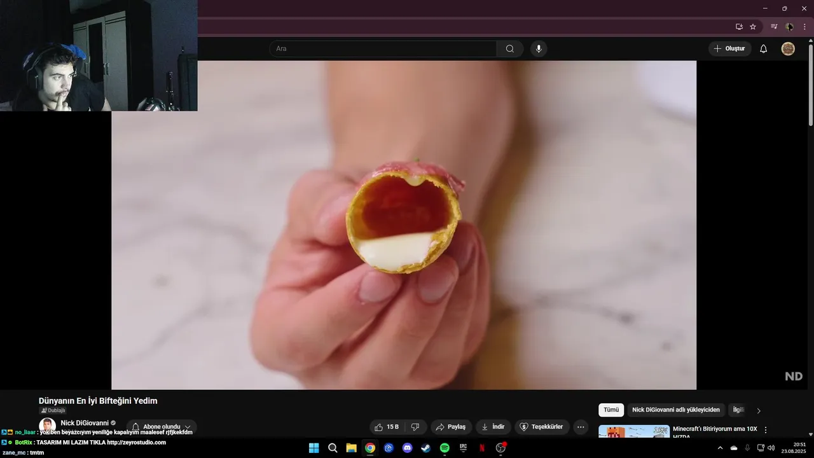
Task: Open OBS Studio from the taskbar
Action: [500, 448]
